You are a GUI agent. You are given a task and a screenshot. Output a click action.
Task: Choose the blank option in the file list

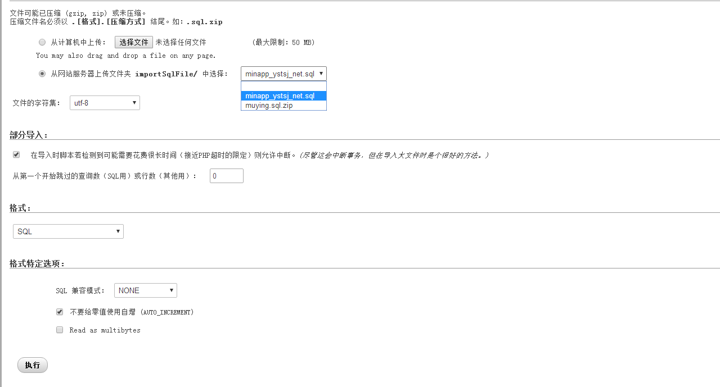tap(283, 86)
